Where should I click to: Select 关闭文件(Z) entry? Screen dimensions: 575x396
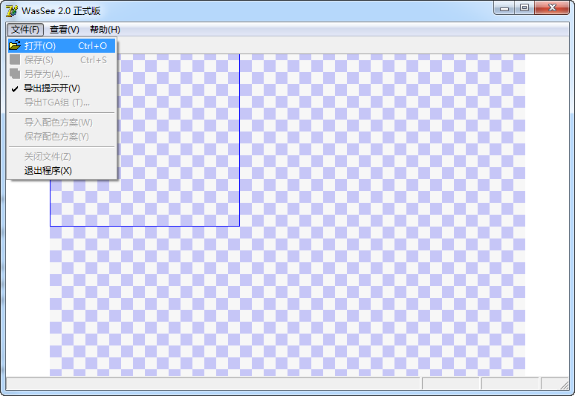[x=62, y=157]
